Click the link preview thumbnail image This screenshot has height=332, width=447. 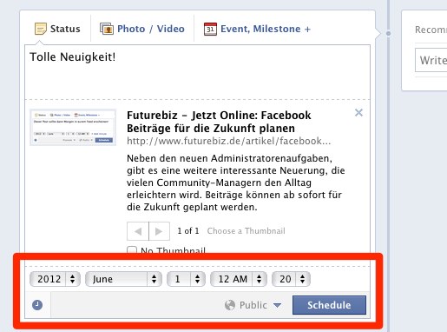(73, 127)
